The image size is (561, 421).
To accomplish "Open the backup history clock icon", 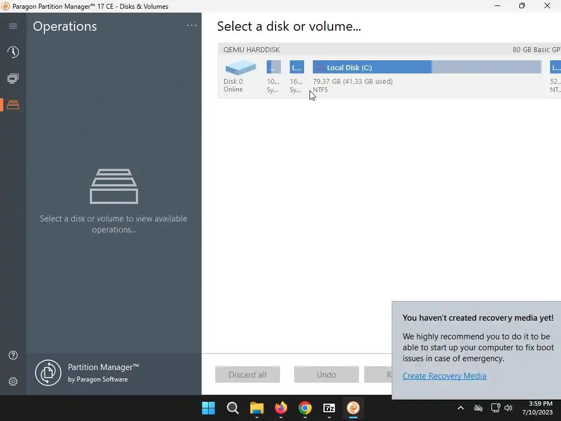I will (x=13, y=52).
